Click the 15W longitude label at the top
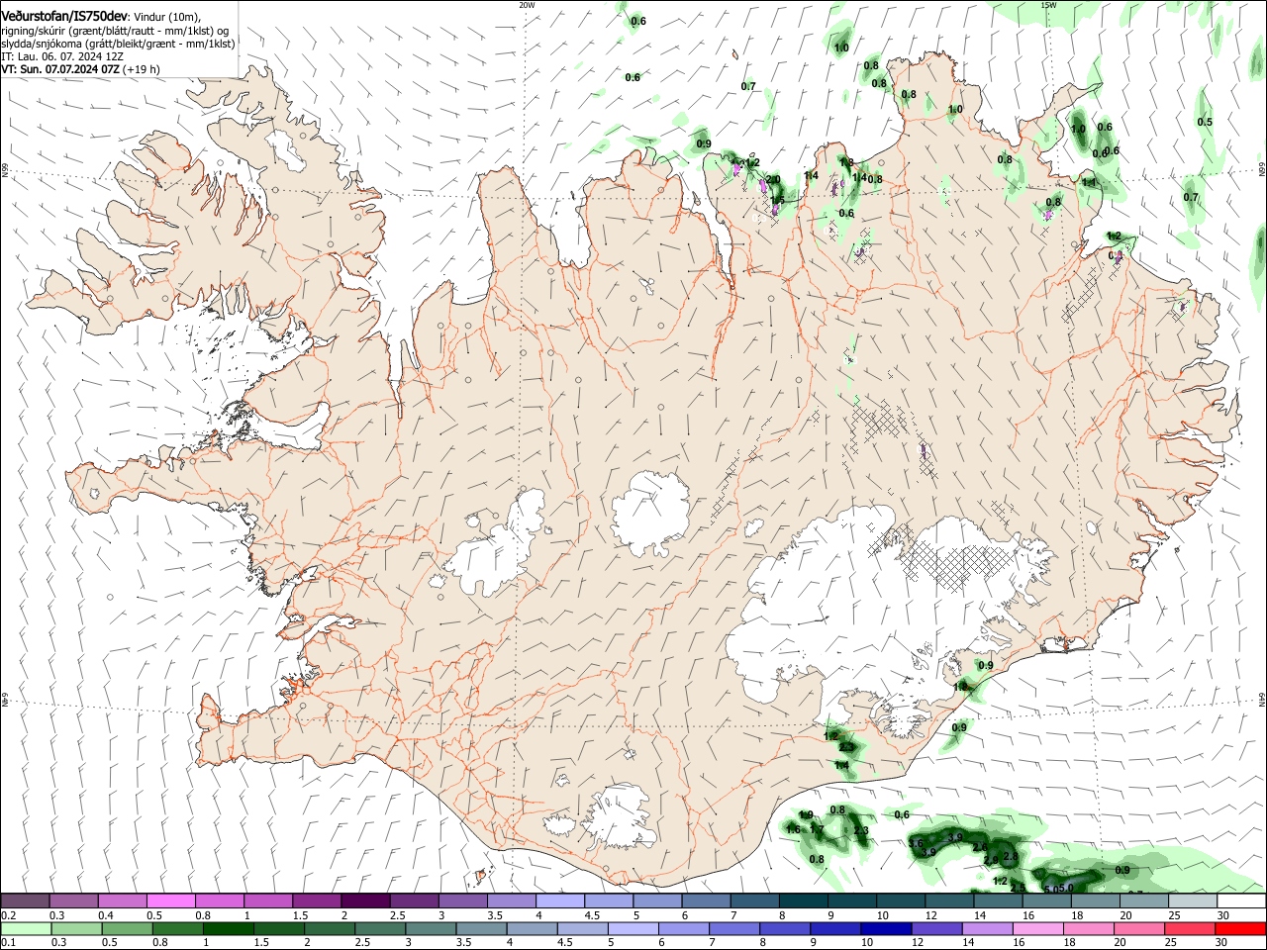Screen dimensions: 1267x950 [x=1048, y=5]
